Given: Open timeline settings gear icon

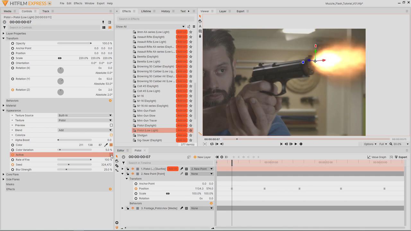Looking at the screenshot, I should click(117, 223).
